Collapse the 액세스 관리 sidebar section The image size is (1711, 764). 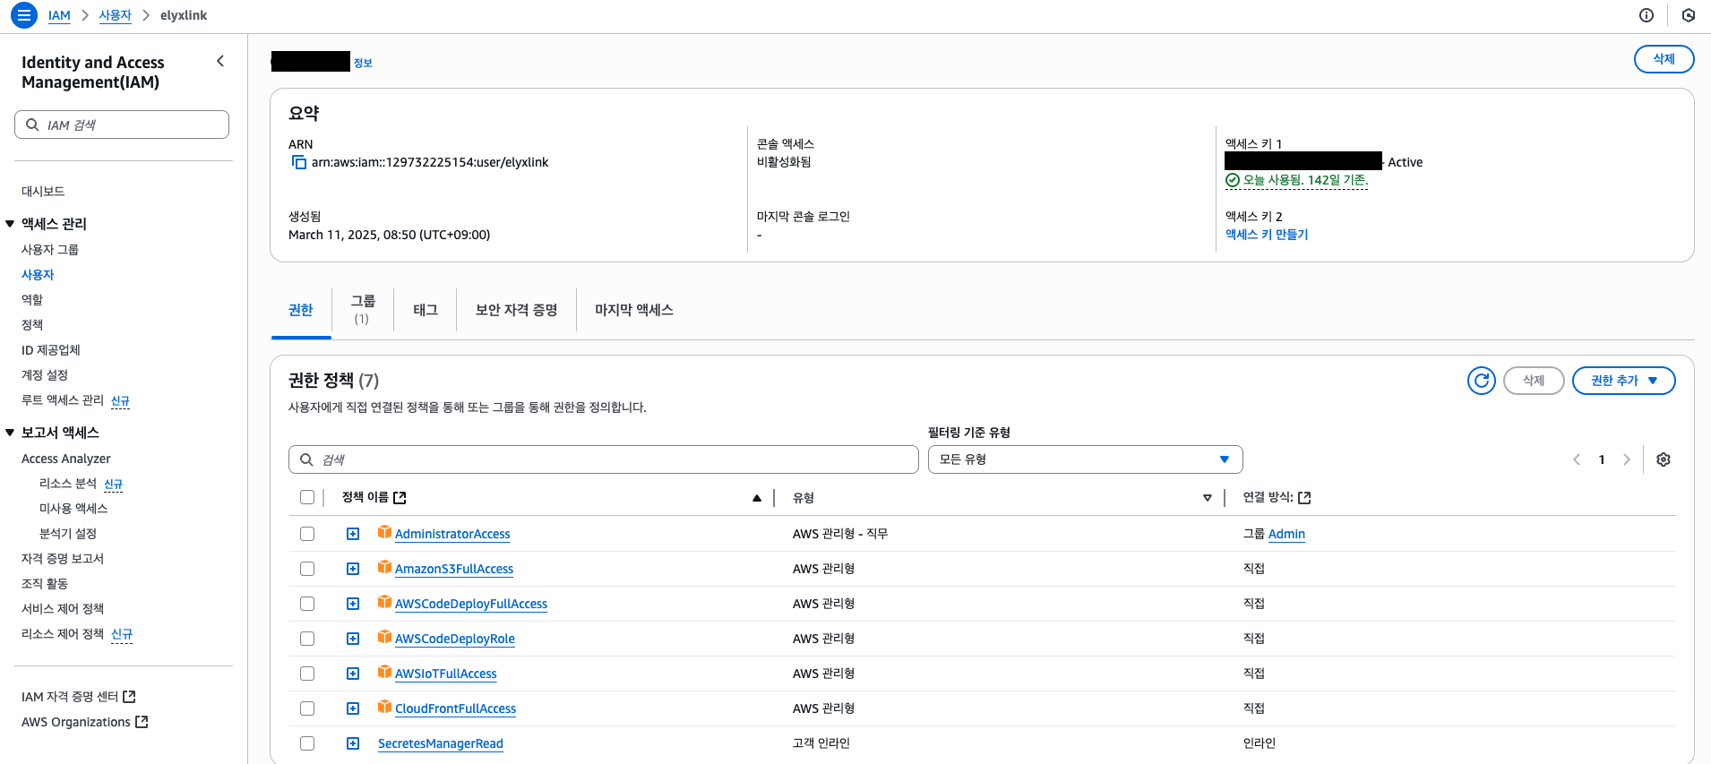click(x=10, y=224)
